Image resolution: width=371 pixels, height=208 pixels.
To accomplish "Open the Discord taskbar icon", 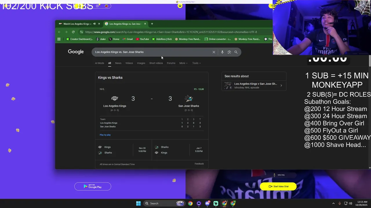I will coord(207,203).
